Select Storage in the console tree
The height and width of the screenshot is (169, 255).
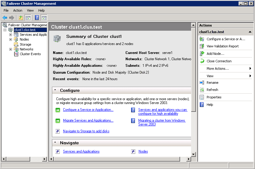click(25, 44)
